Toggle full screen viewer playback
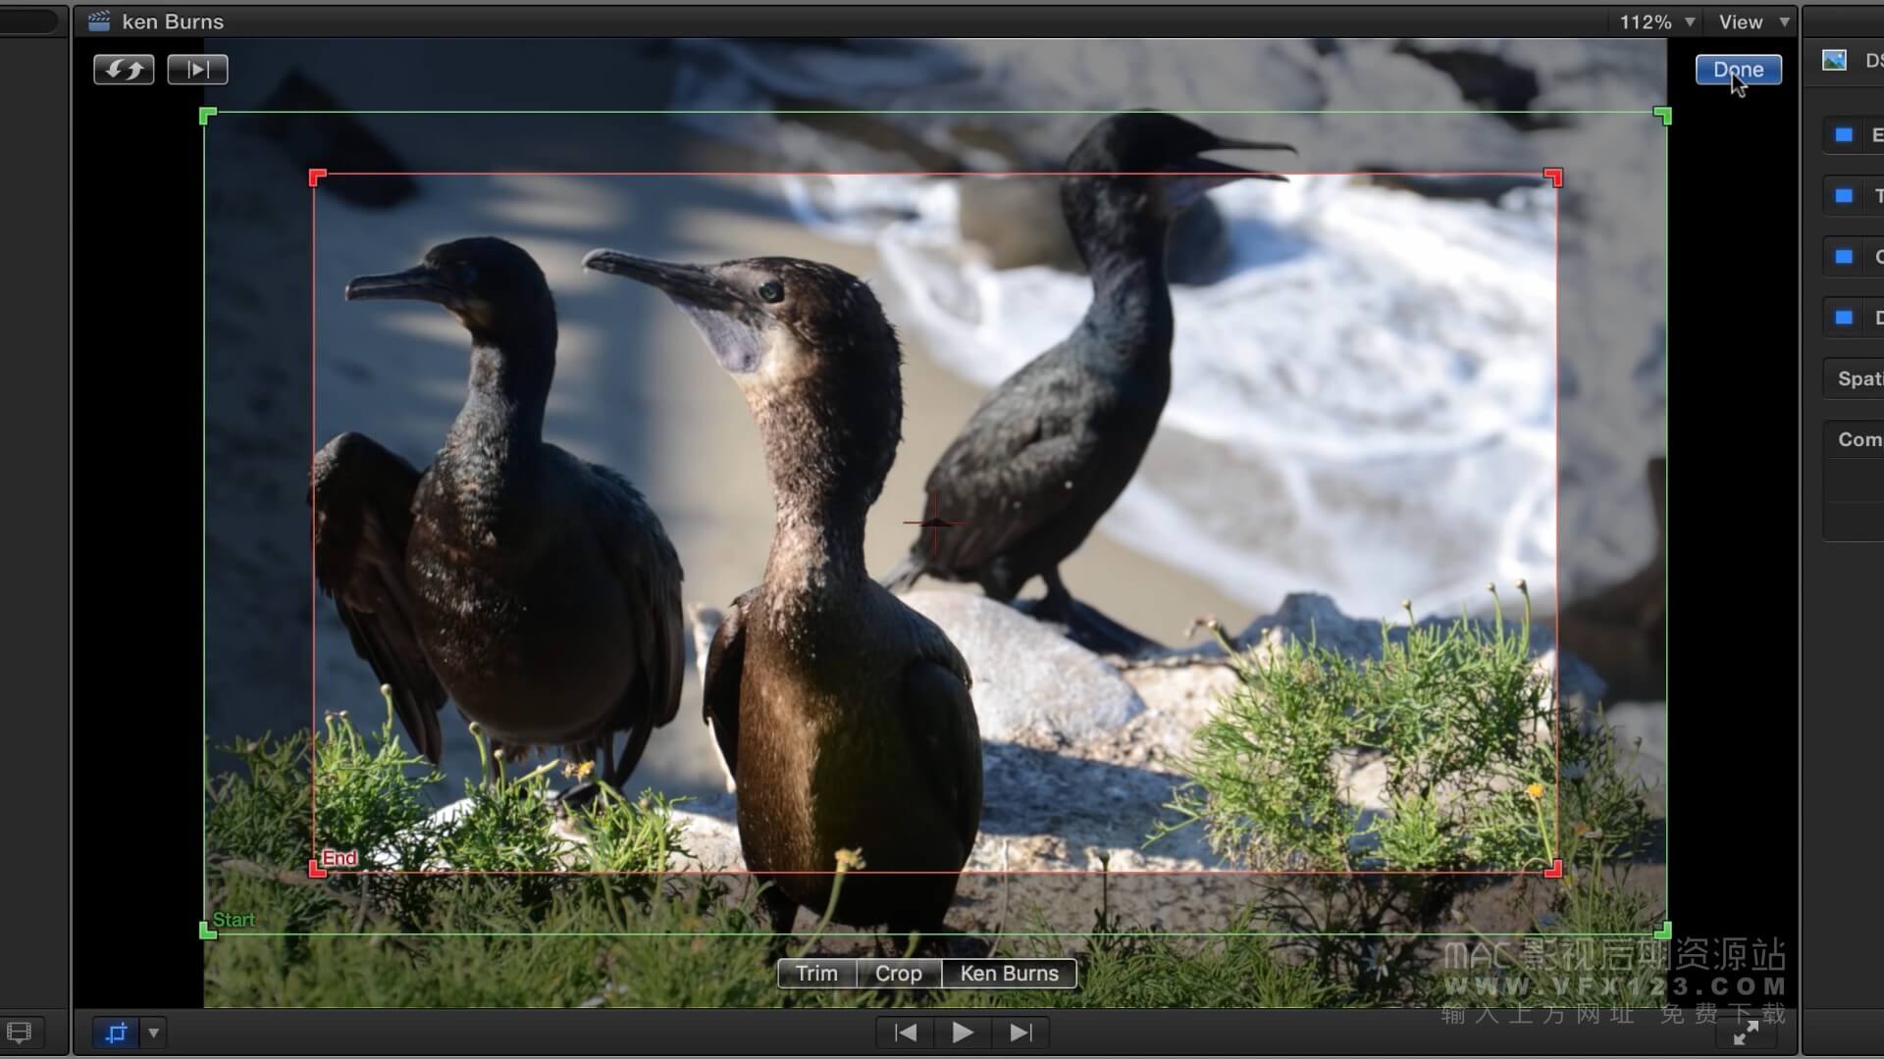1884x1059 pixels. tap(1746, 1034)
